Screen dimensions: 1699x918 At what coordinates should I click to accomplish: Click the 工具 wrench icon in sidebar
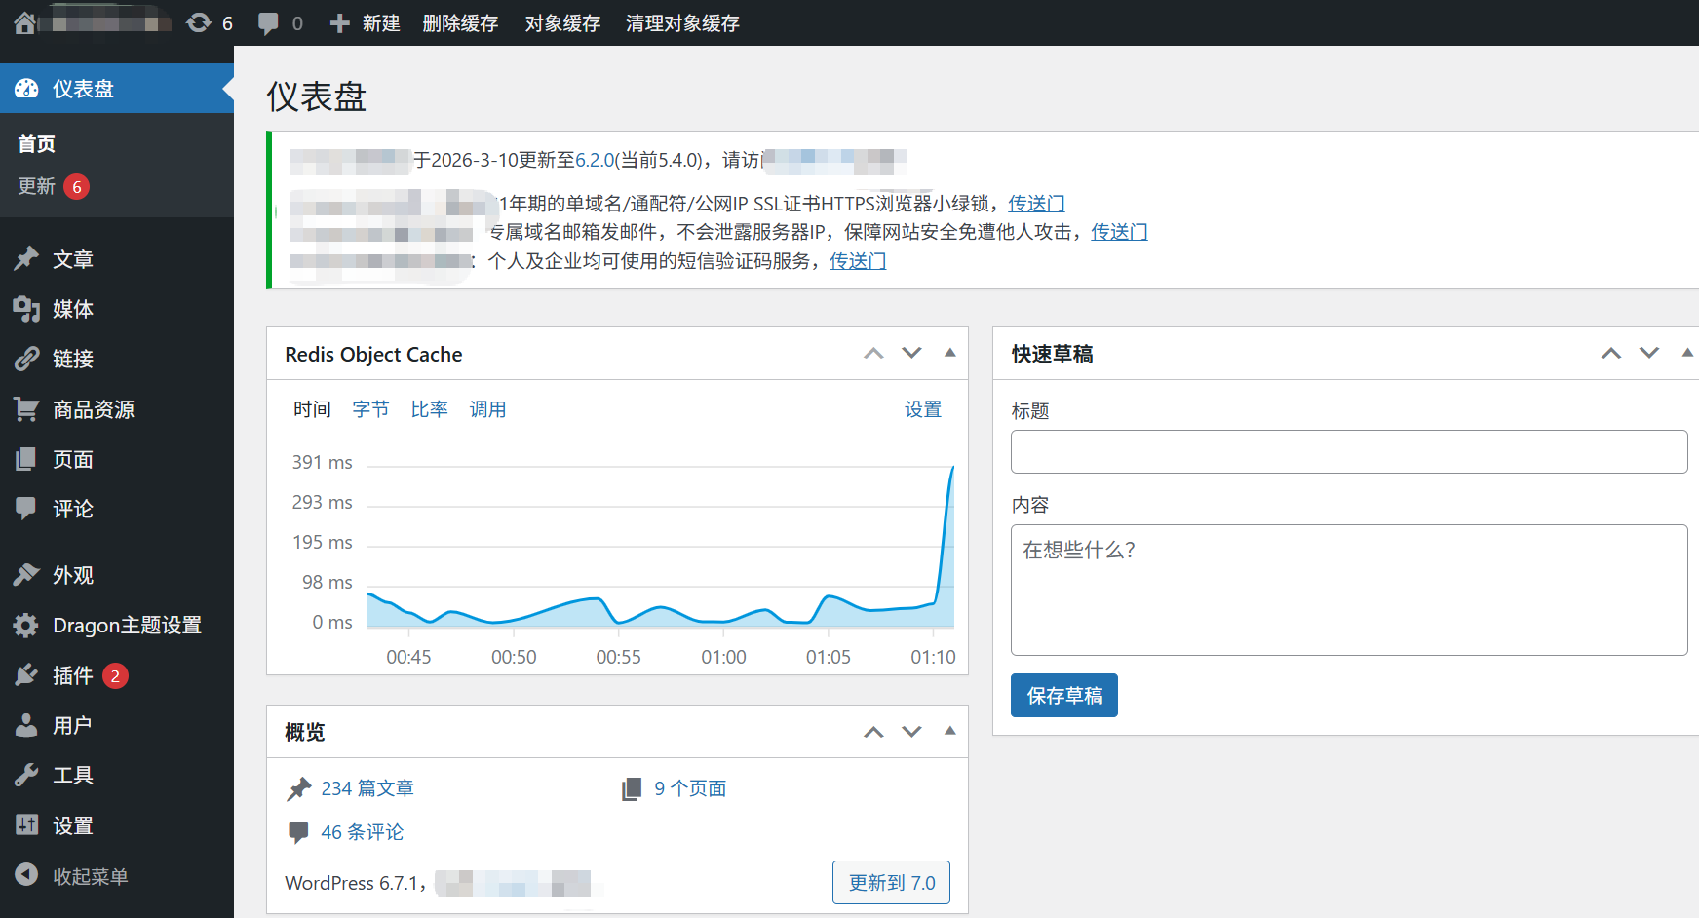coord(26,775)
